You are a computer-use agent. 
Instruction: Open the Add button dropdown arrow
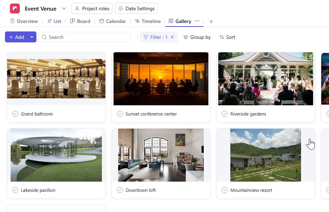click(x=32, y=37)
